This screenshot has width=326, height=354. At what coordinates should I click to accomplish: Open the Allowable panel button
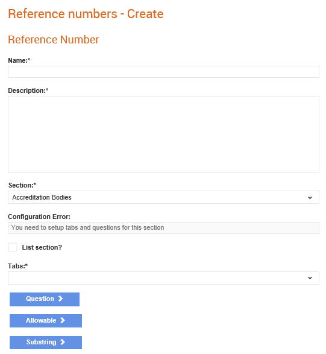pyautogui.click(x=46, y=321)
